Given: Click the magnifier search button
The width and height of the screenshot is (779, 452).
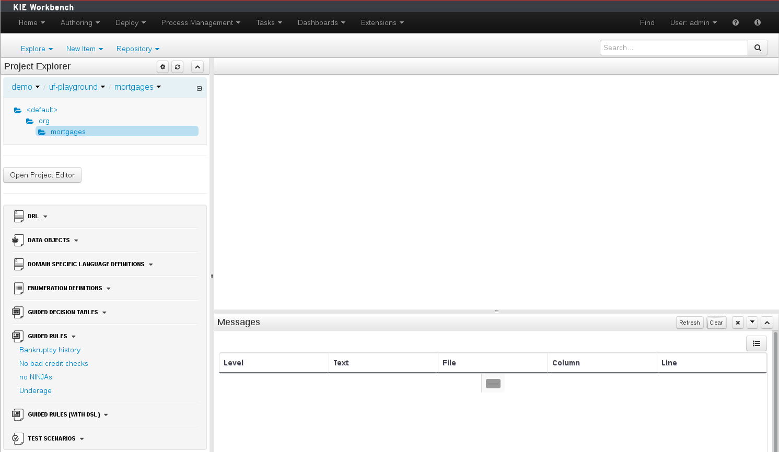Looking at the screenshot, I should [x=758, y=47].
